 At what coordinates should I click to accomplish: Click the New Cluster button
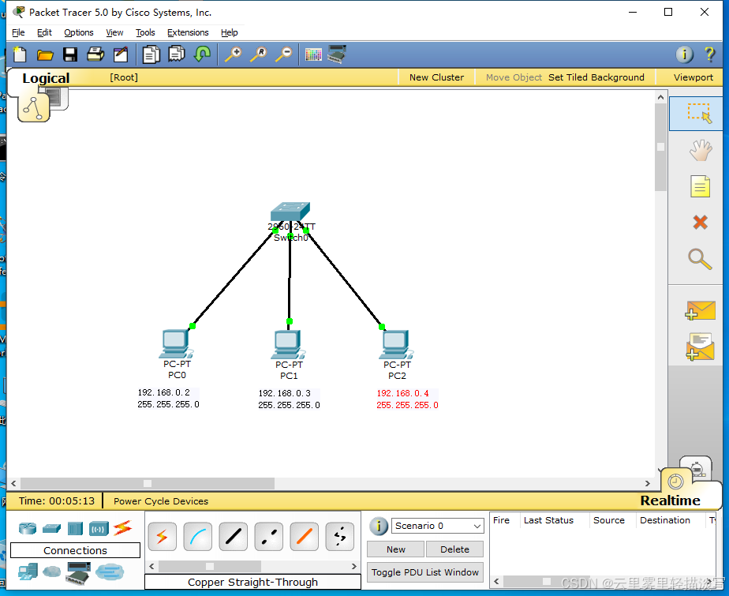tap(436, 77)
